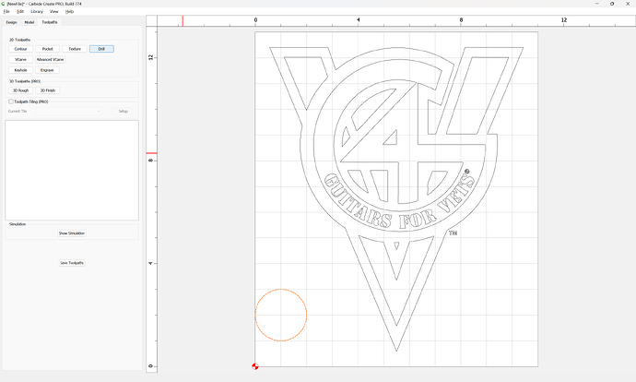Image resolution: width=636 pixels, height=382 pixels.
Task: Click the tiling Setup button
Action: tap(124, 111)
